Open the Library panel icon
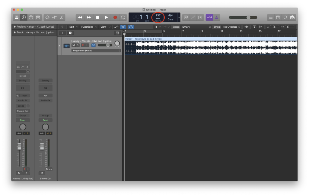The image size is (309, 196). (x=17, y=17)
